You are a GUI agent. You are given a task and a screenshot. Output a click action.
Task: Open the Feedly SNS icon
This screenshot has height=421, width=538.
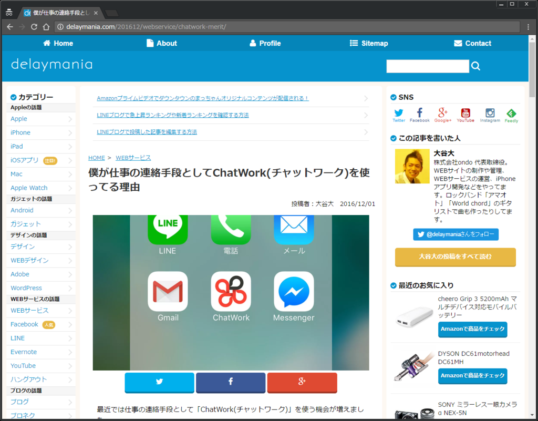click(511, 116)
